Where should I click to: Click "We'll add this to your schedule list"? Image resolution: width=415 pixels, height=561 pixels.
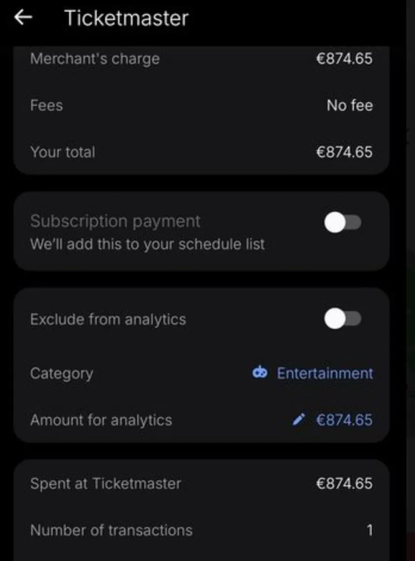click(148, 244)
